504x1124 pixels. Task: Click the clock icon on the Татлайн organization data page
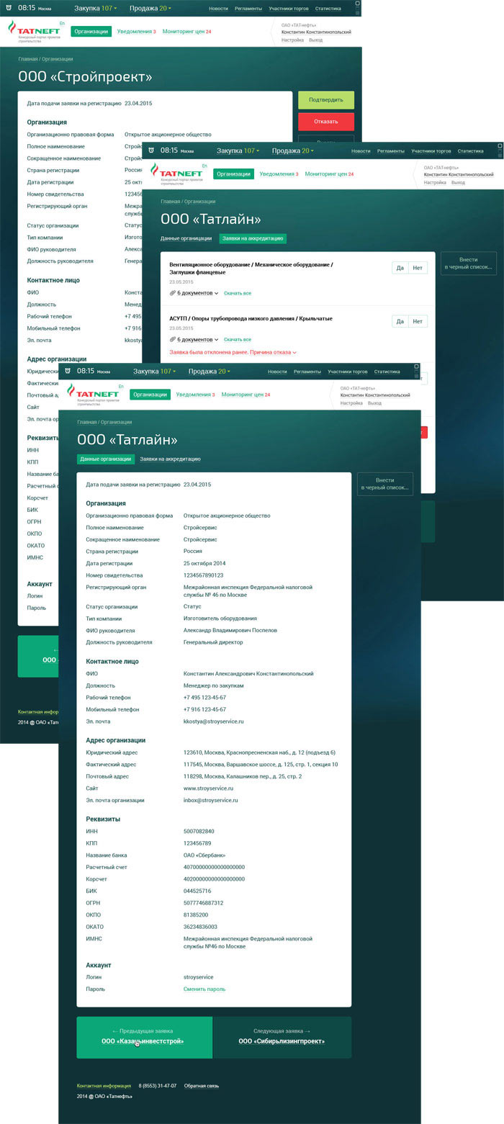pos(68,372)
